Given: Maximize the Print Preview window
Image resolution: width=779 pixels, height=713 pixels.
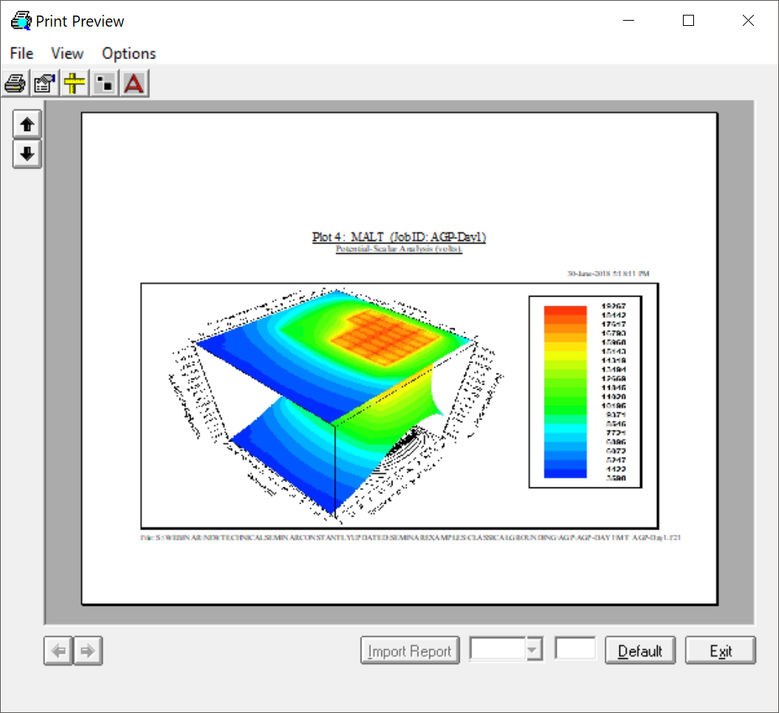Looking at the screenshot, I should click(x=688, y=21).
